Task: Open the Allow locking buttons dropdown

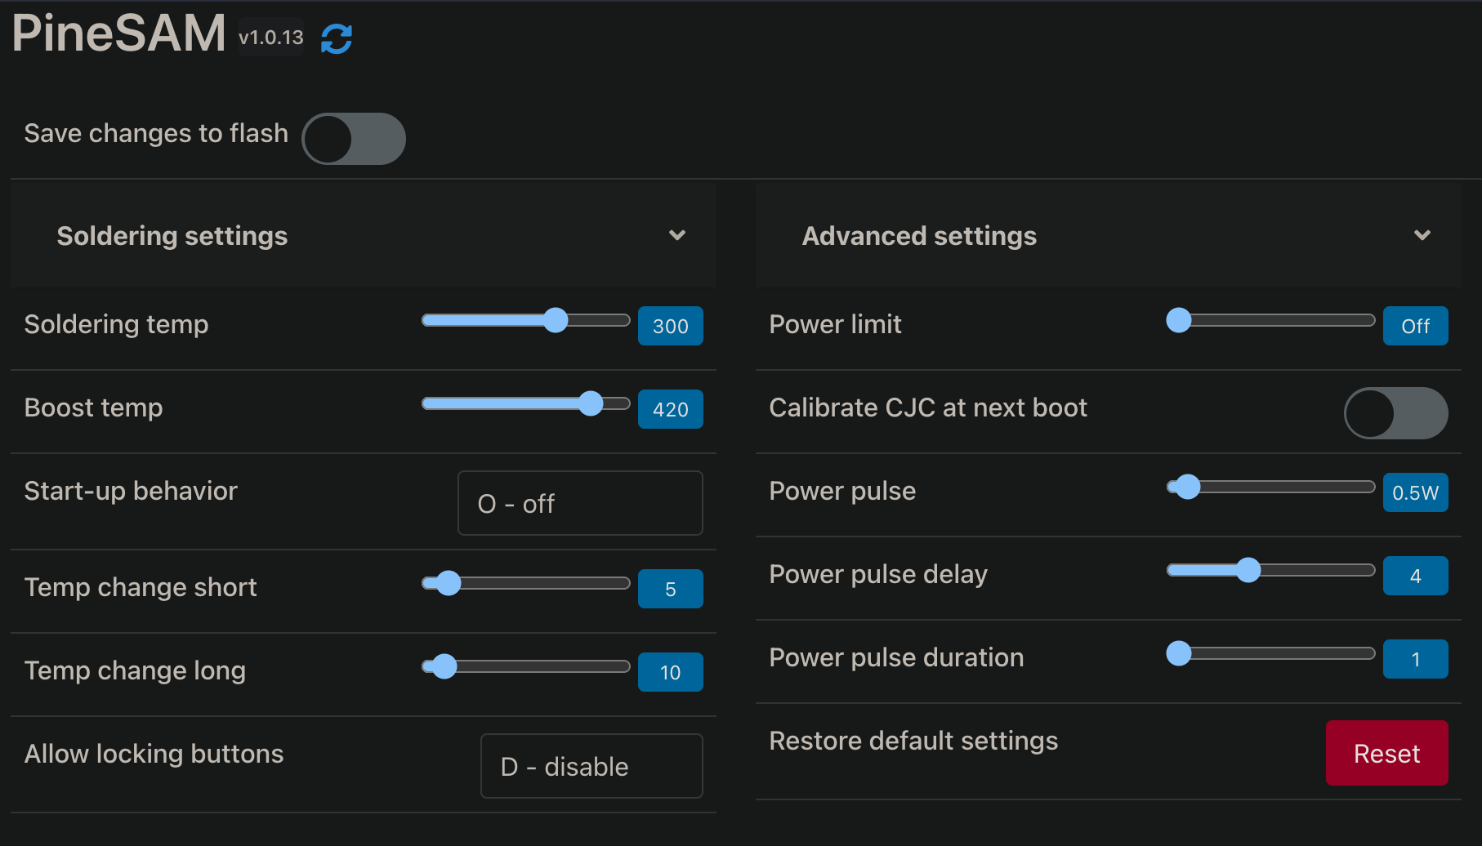Action: [591, 766]
